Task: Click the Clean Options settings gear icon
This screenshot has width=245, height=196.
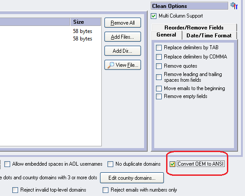Action: click(234, 6)
